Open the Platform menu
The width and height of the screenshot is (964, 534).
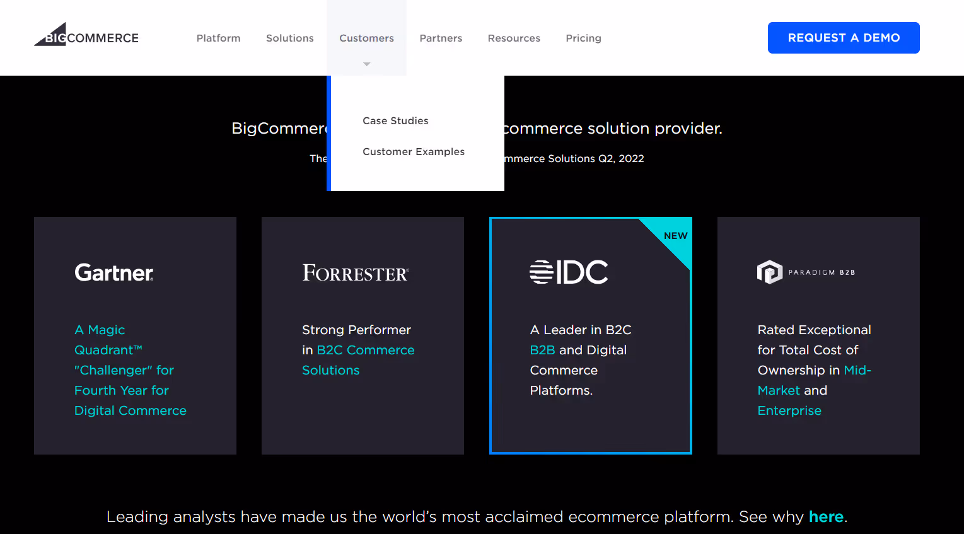coord(218,38)
